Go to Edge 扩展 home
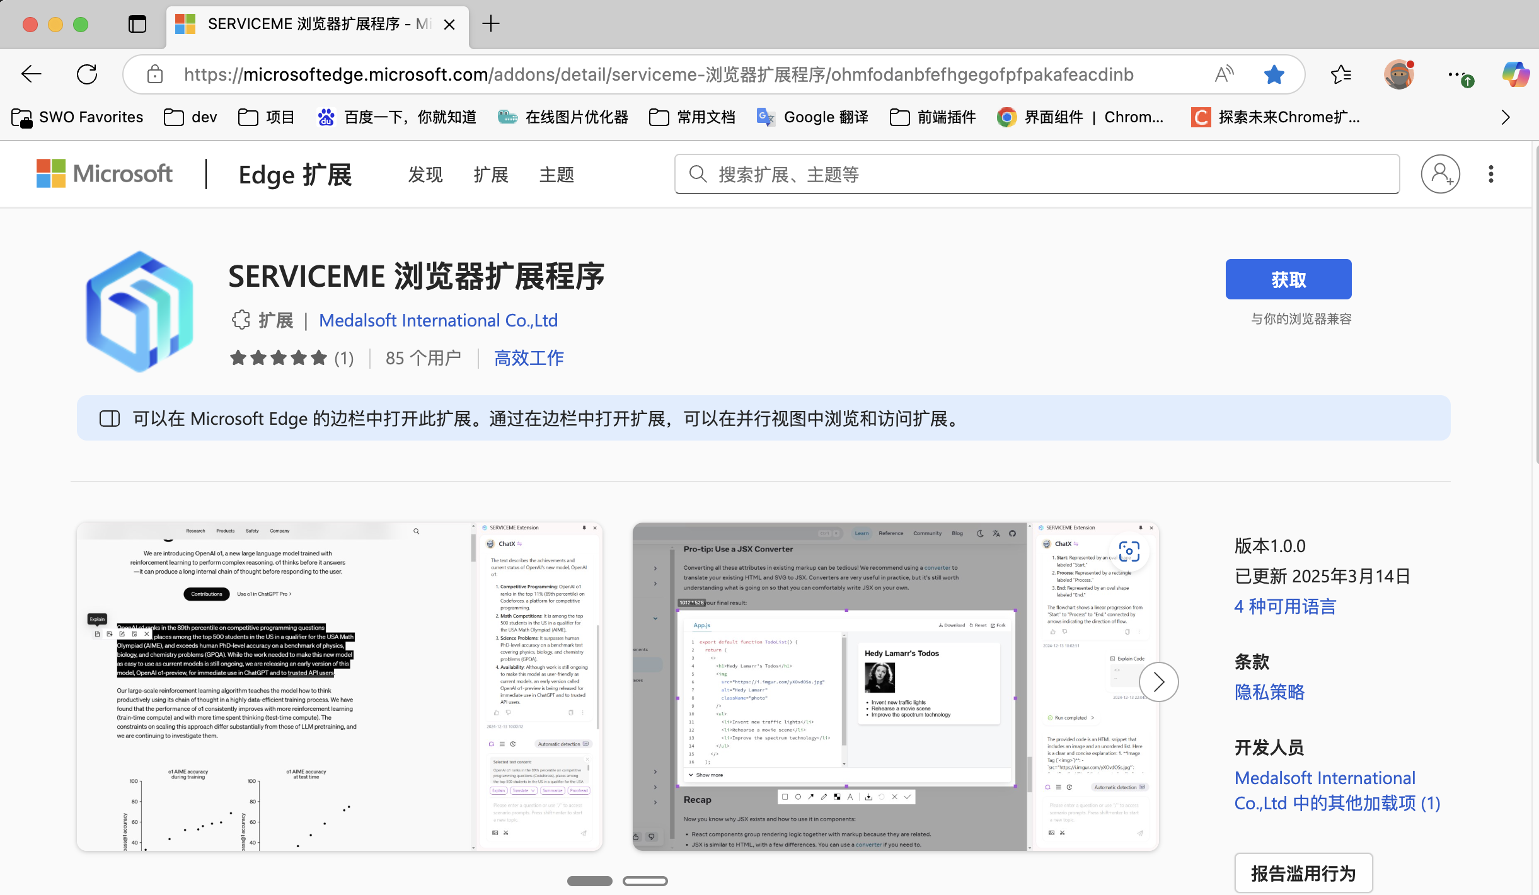 pyautogui.click(x=295, y=175)
